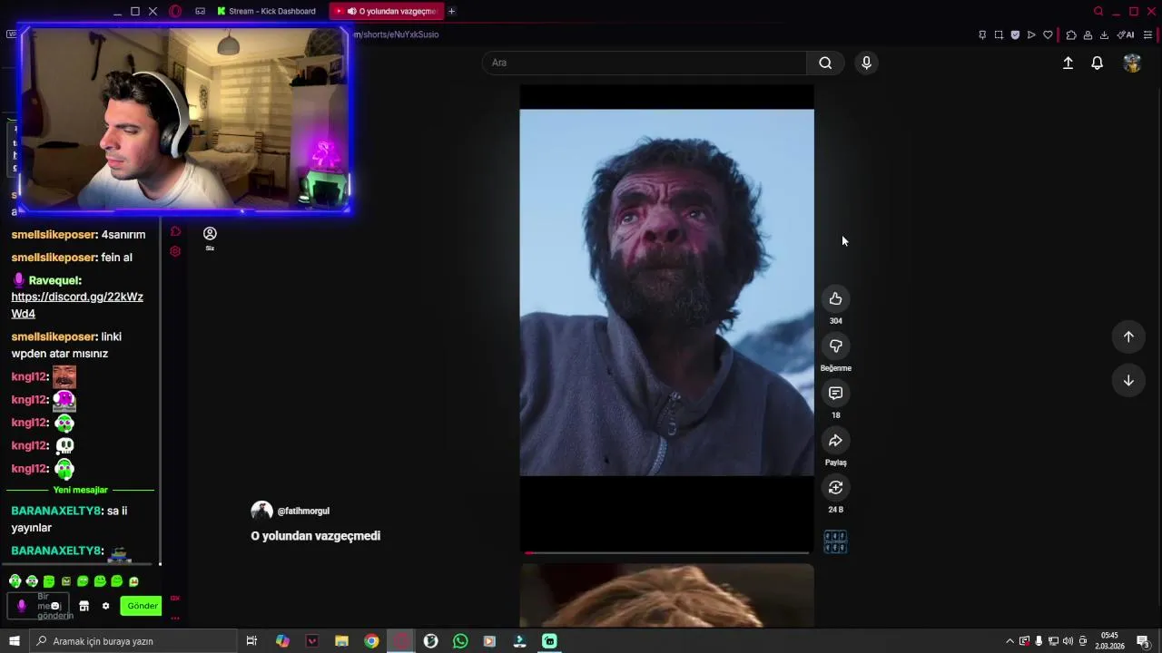This screenshot has height=653, width=1162.
Task: Go to next short with down arrow
Action: [x=1128, y=380]
